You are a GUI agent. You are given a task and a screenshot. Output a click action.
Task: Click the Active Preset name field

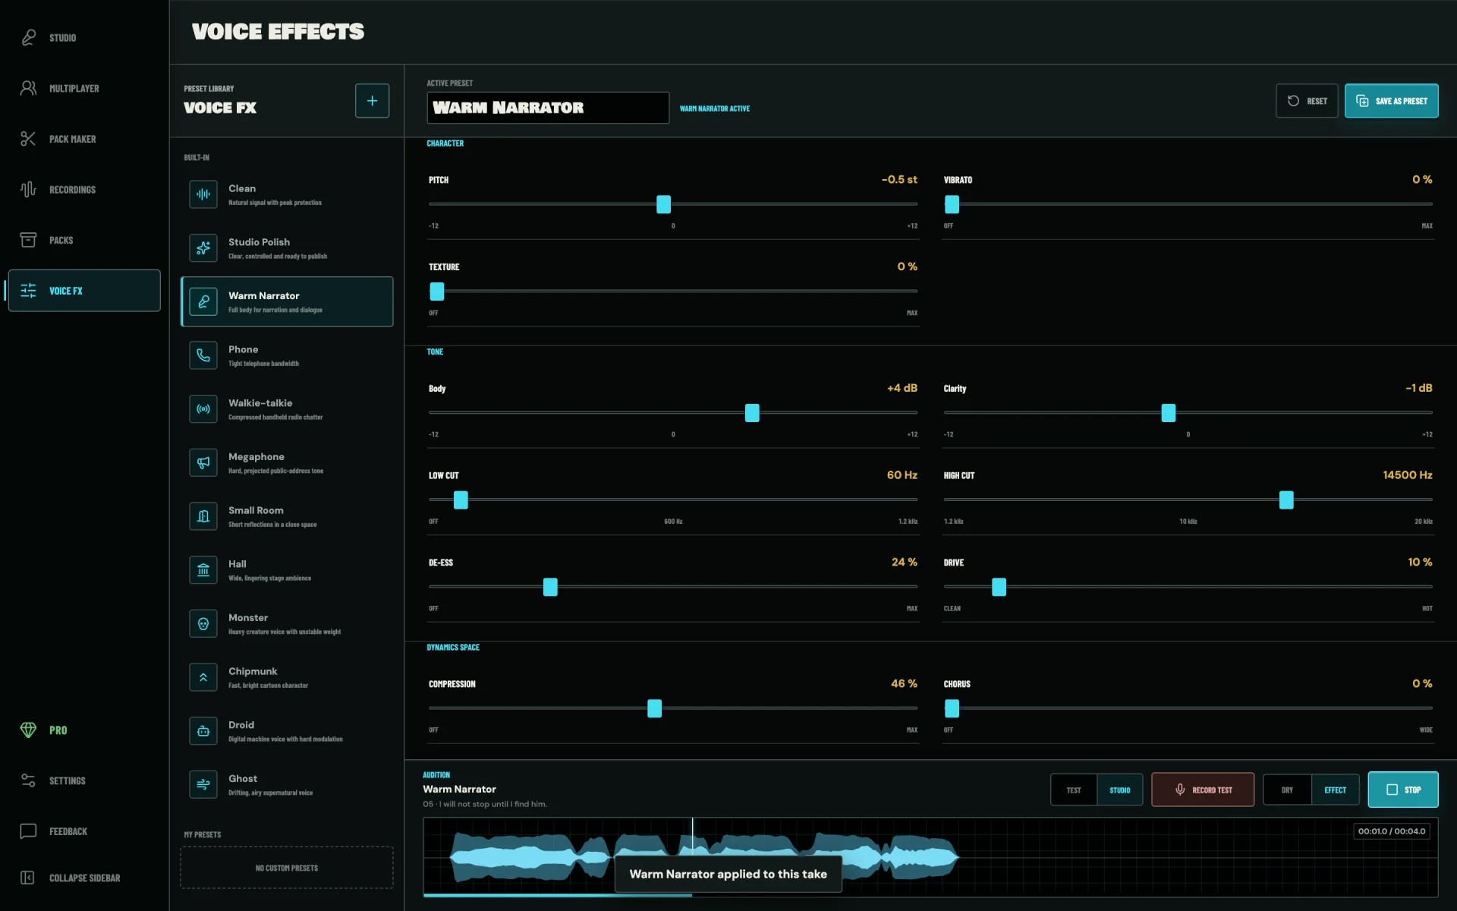(x=548, y=108)
